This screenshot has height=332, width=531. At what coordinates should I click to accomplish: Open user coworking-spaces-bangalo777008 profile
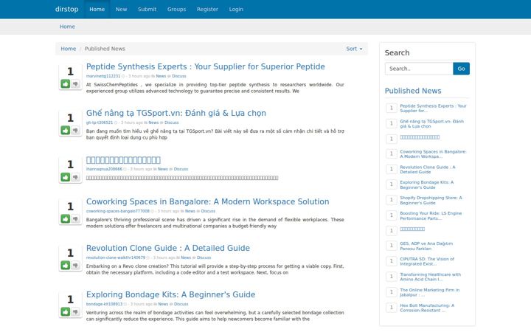(x=117, y=211)
